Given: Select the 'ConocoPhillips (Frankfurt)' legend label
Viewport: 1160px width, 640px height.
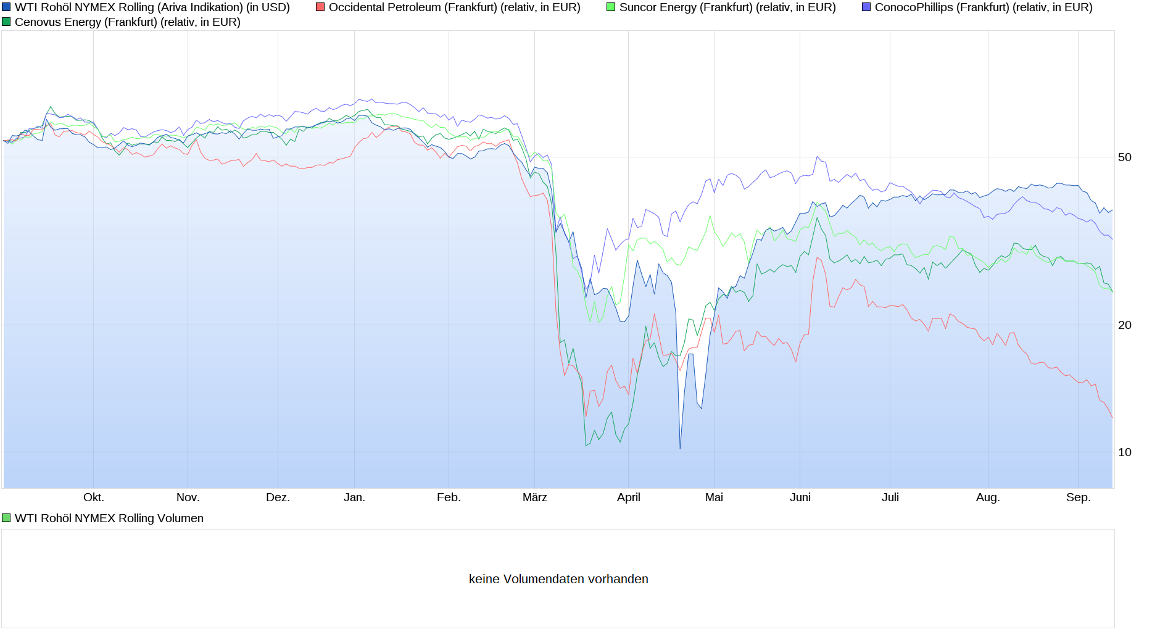Looking at the screenshot, I should pyautogui.click(x=984, y=7).
